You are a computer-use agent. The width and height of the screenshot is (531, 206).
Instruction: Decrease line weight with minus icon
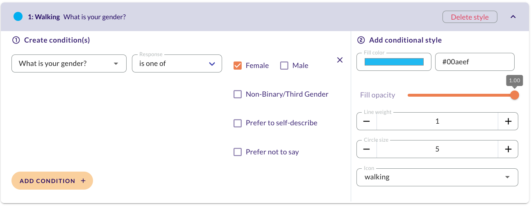click(367, 121)
